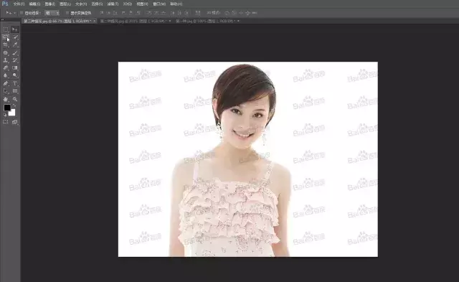Close the 第二种情况.jpg document tab
Viewport: 459px width, 282px height.
[x=170, y=21]
